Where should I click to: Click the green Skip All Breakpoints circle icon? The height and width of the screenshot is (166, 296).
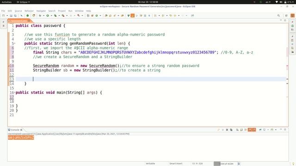(28, 16)
